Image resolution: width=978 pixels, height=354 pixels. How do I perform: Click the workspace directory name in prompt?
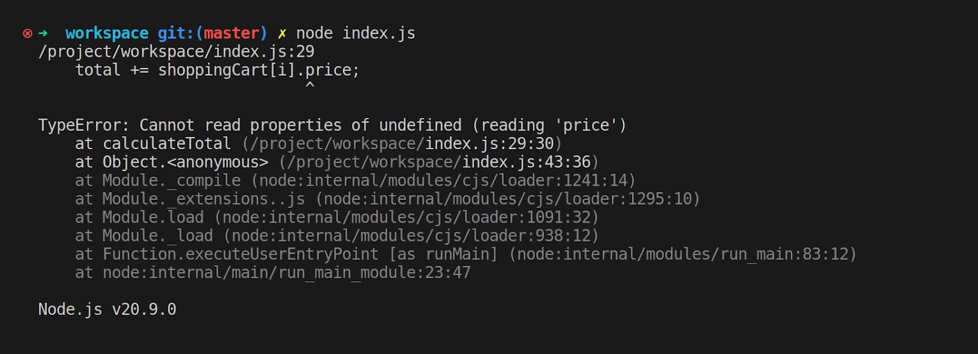pyautogui.click(x=107, y=33)
